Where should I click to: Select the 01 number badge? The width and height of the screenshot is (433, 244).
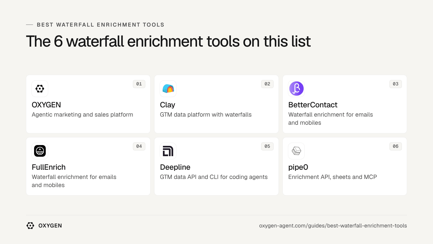coord(139,84)
